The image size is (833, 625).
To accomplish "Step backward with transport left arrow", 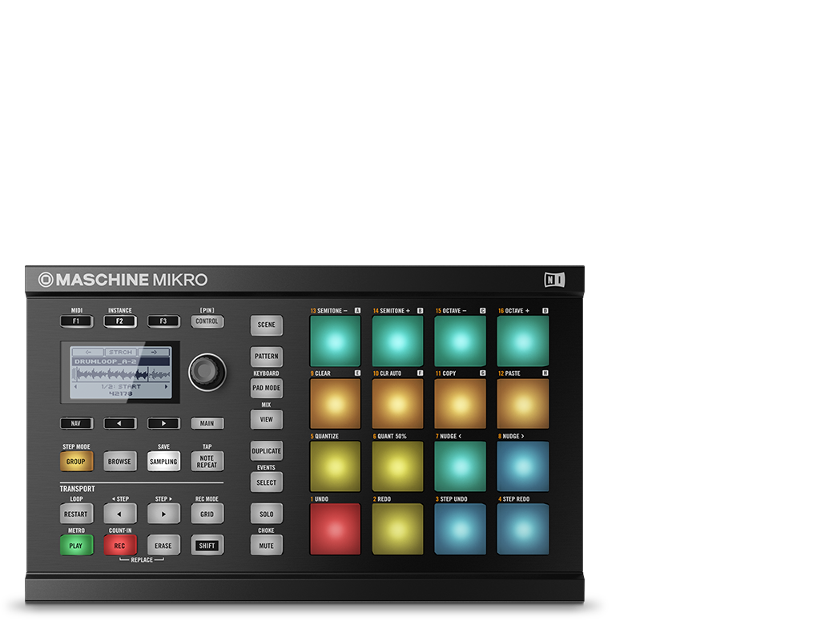I will 119,514.
